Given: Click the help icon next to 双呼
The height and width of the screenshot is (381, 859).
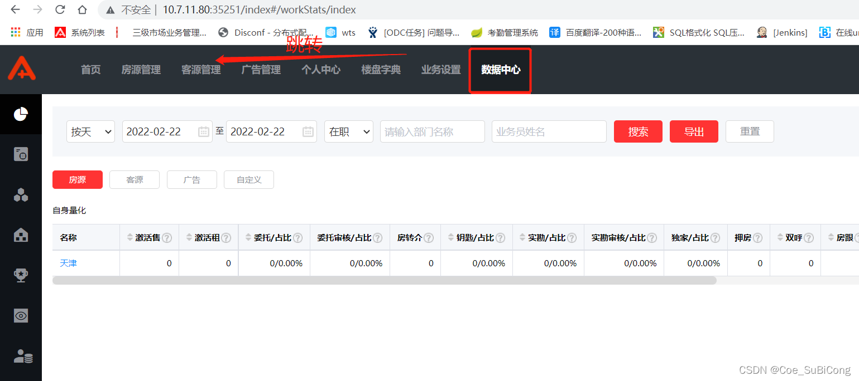Looking at the screenshot, I should pyautogui.click(x=809, y=238).
